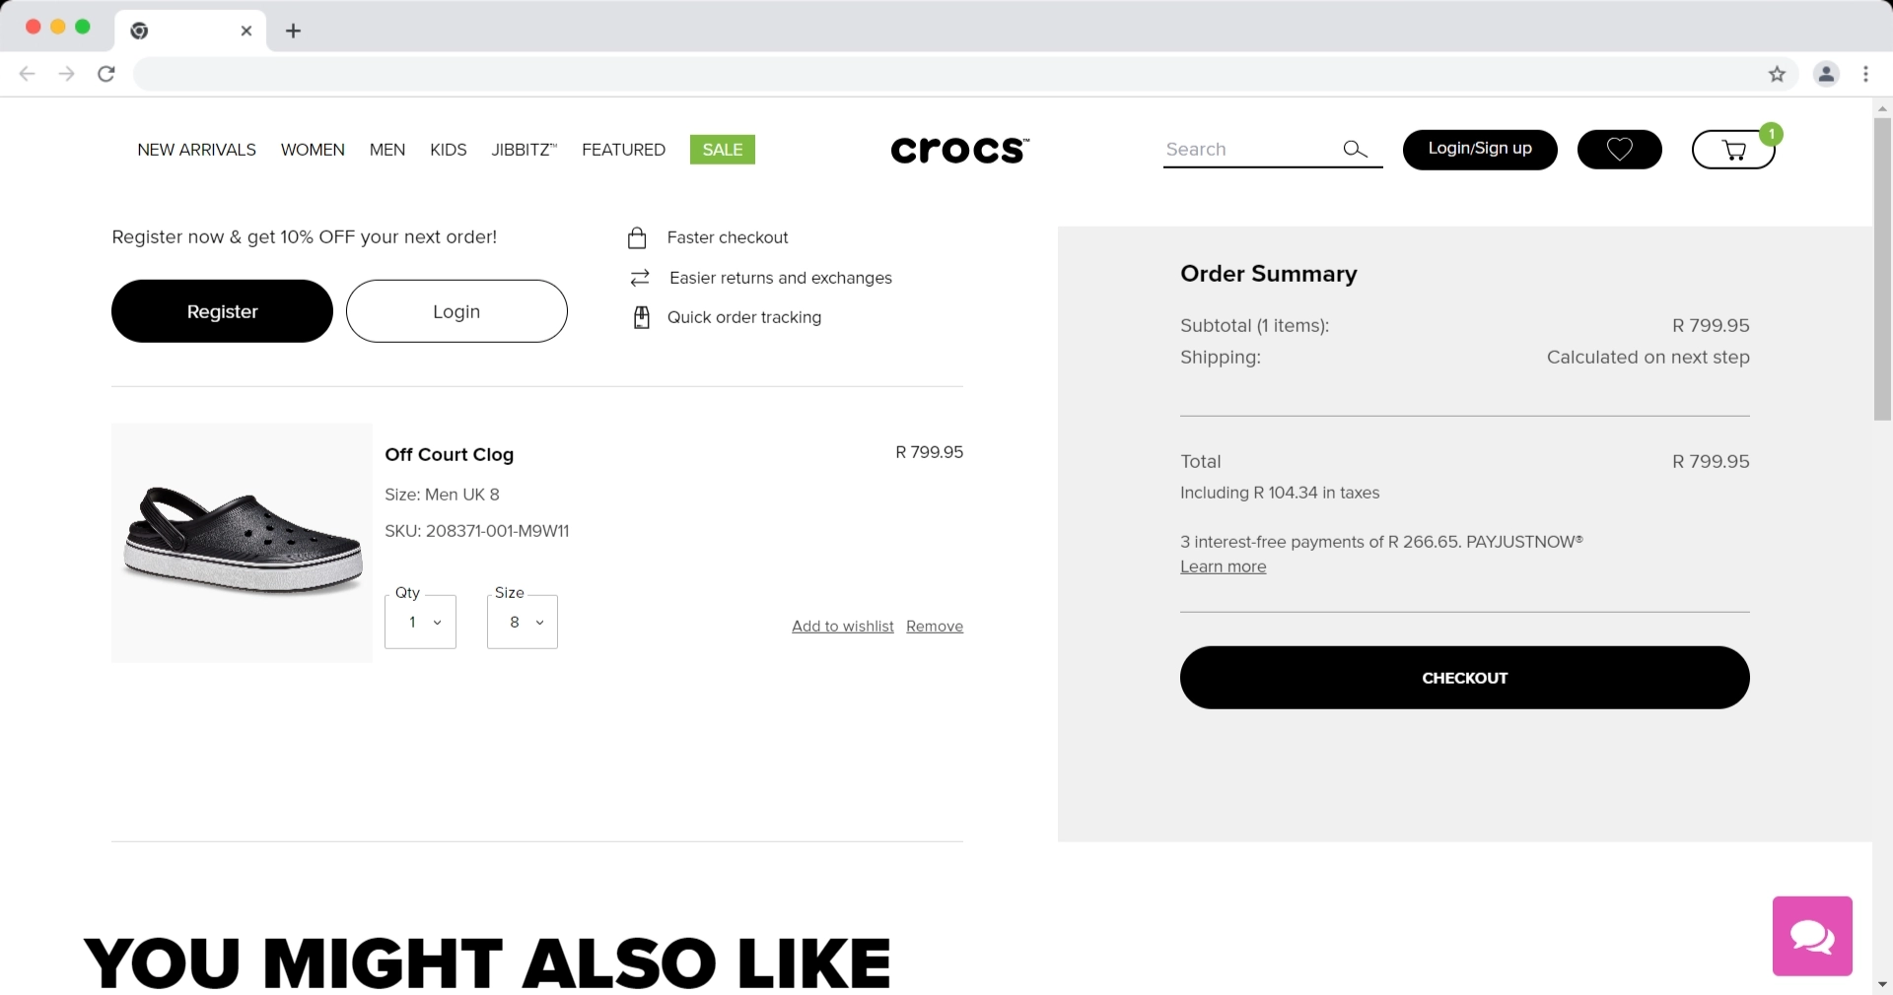Image resolution: width=1893 pixels, height=995 pixels.
Task: Open the wishlist heart button
Action: (1619, 150)
